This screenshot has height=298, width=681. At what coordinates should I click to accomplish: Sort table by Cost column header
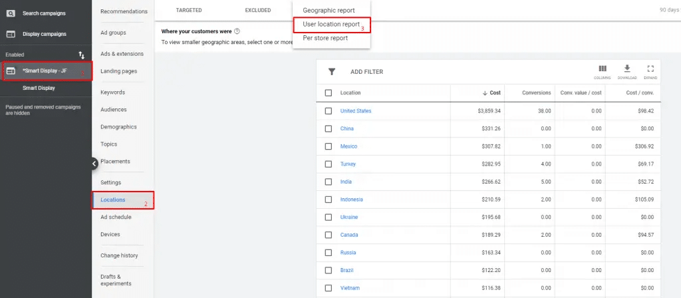point(491,93)
